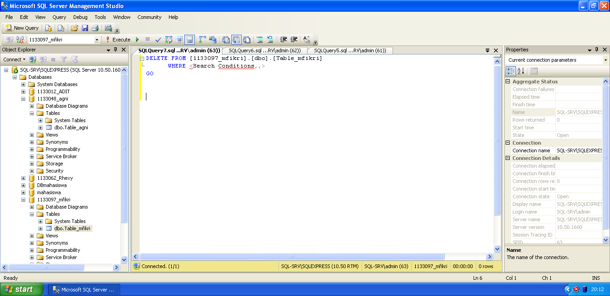Toggle Include Actual Execution Plan
The width and height of the screenshot is (610, 296).
coord(202,40)
